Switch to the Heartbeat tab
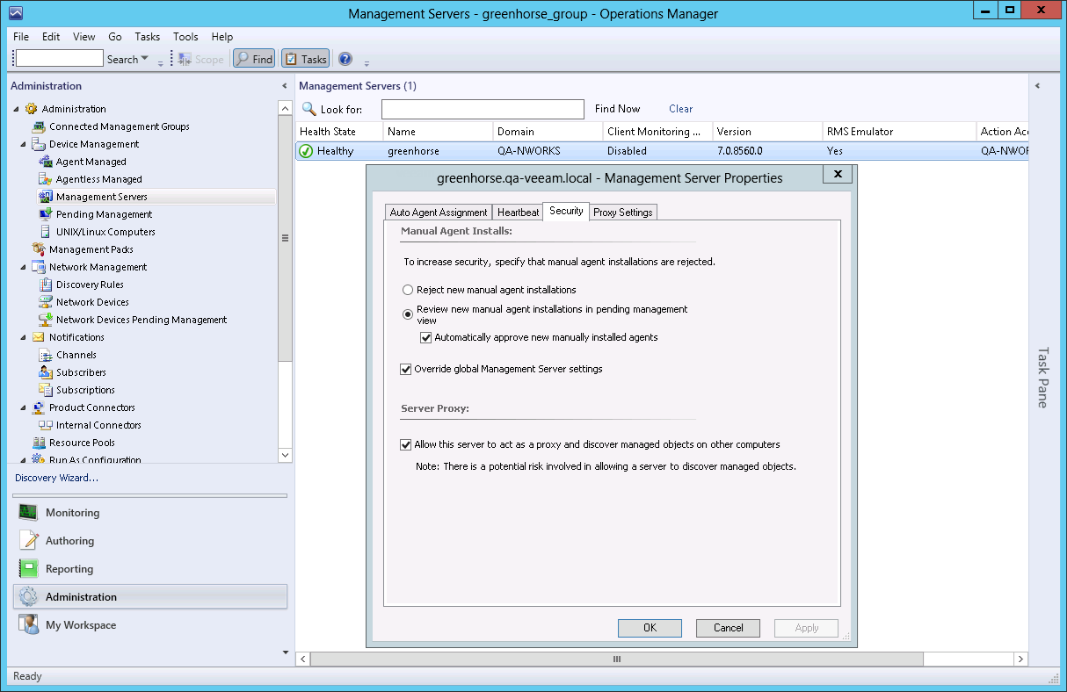This screenshot has width=1067, height=692. coord(518,213)
